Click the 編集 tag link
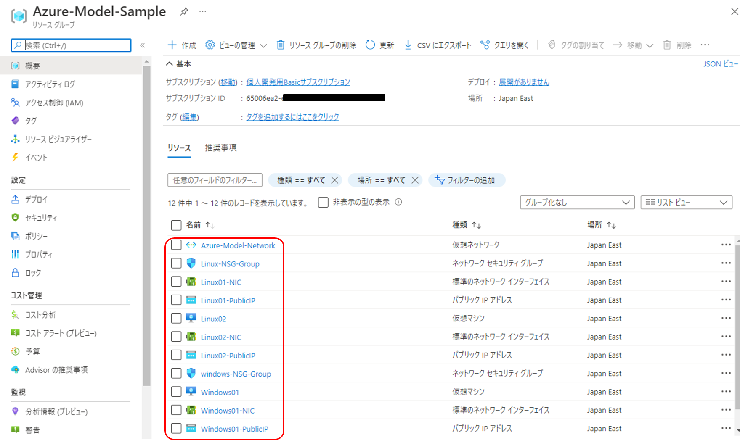 (x=189, y=117)
